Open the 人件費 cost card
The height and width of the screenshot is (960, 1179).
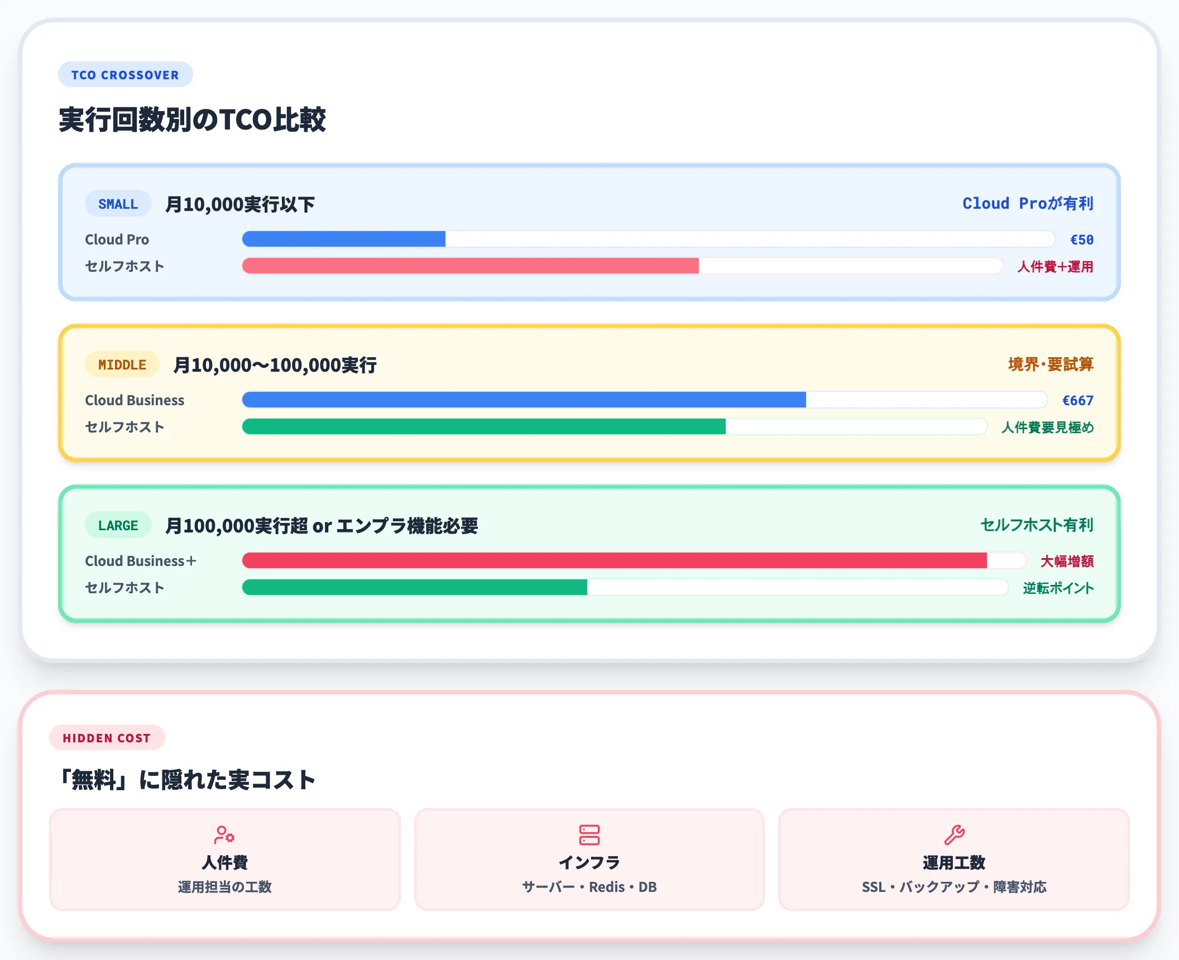(225, 860)
